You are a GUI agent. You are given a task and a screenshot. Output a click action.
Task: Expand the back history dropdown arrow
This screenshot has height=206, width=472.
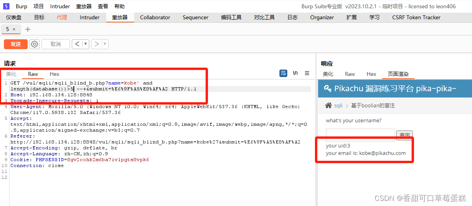[x=86, y=44]
